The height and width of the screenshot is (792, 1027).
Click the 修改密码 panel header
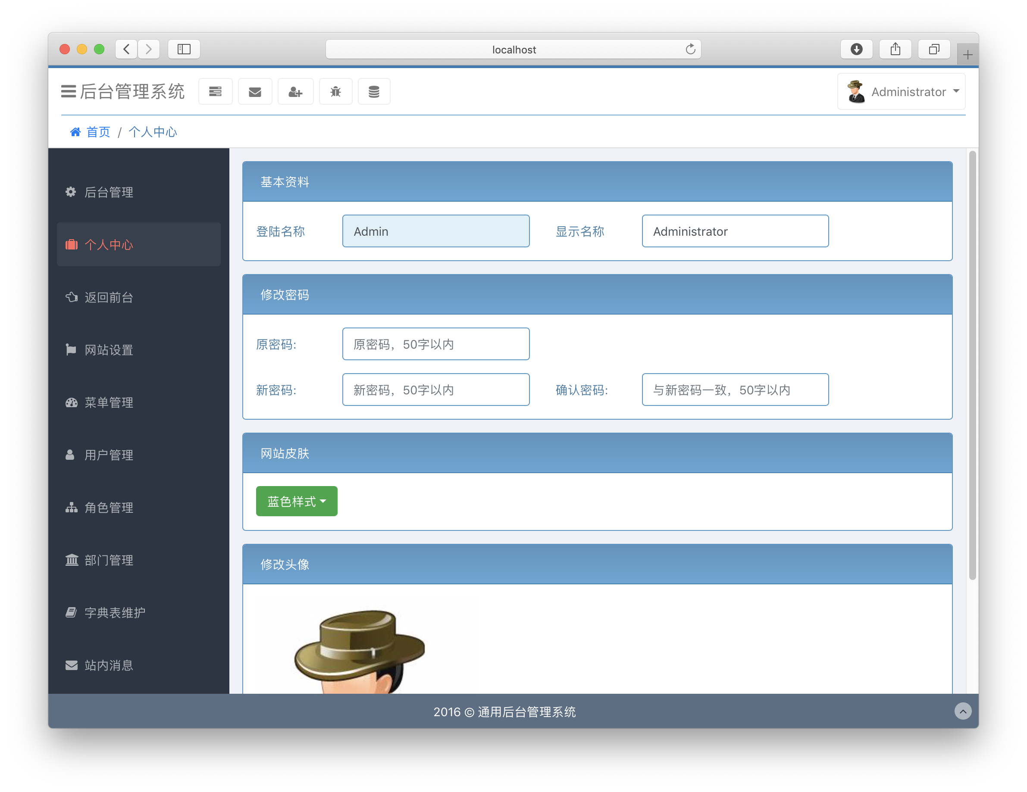[x=597, y=295]
